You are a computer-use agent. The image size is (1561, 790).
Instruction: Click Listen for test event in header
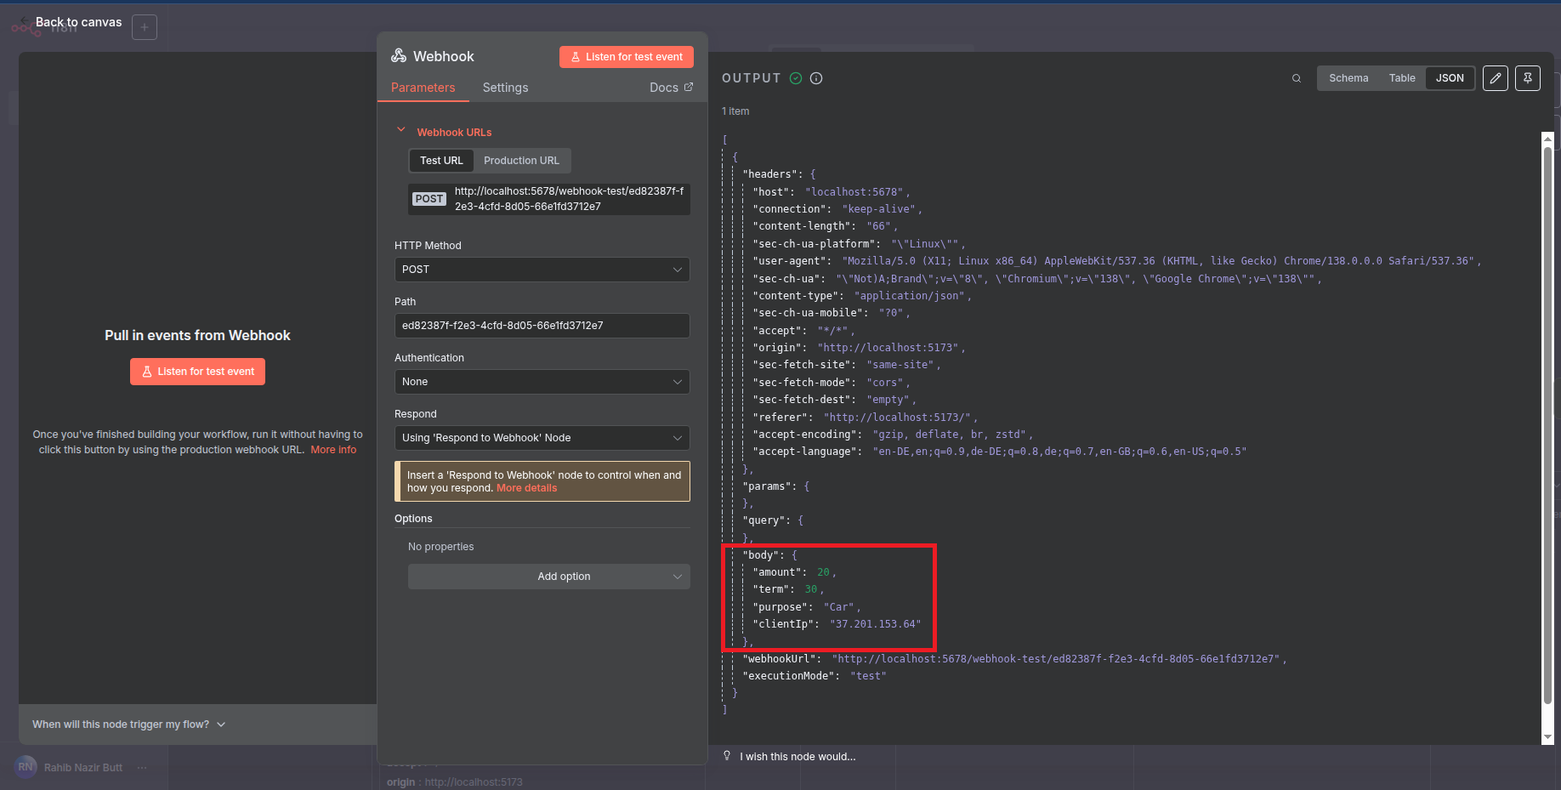tap(626, 57)
